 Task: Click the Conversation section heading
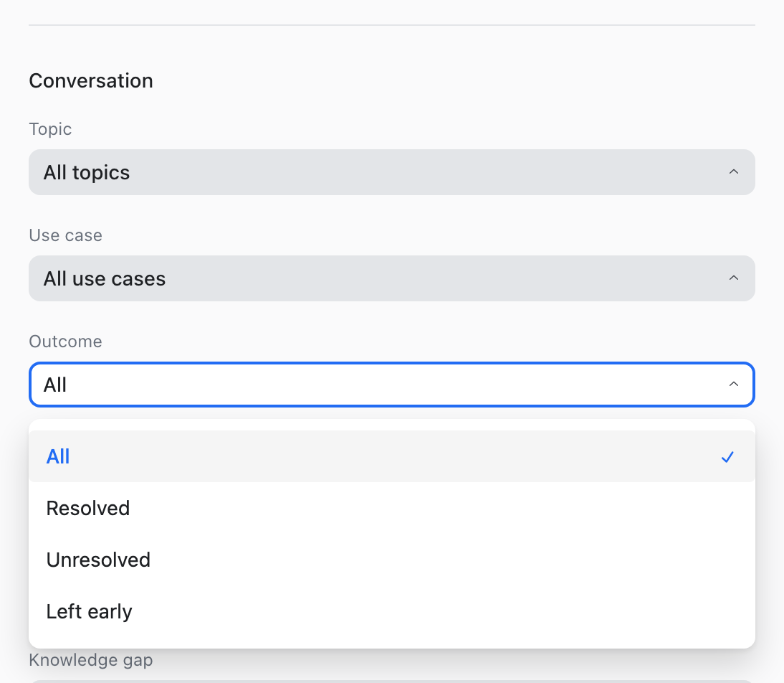pos(91,80)
